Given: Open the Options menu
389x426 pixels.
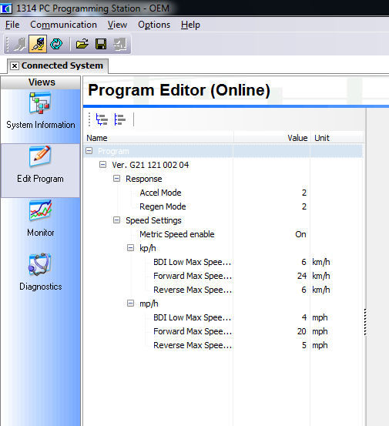Looking at the screenshot, I should pos(154,25).
